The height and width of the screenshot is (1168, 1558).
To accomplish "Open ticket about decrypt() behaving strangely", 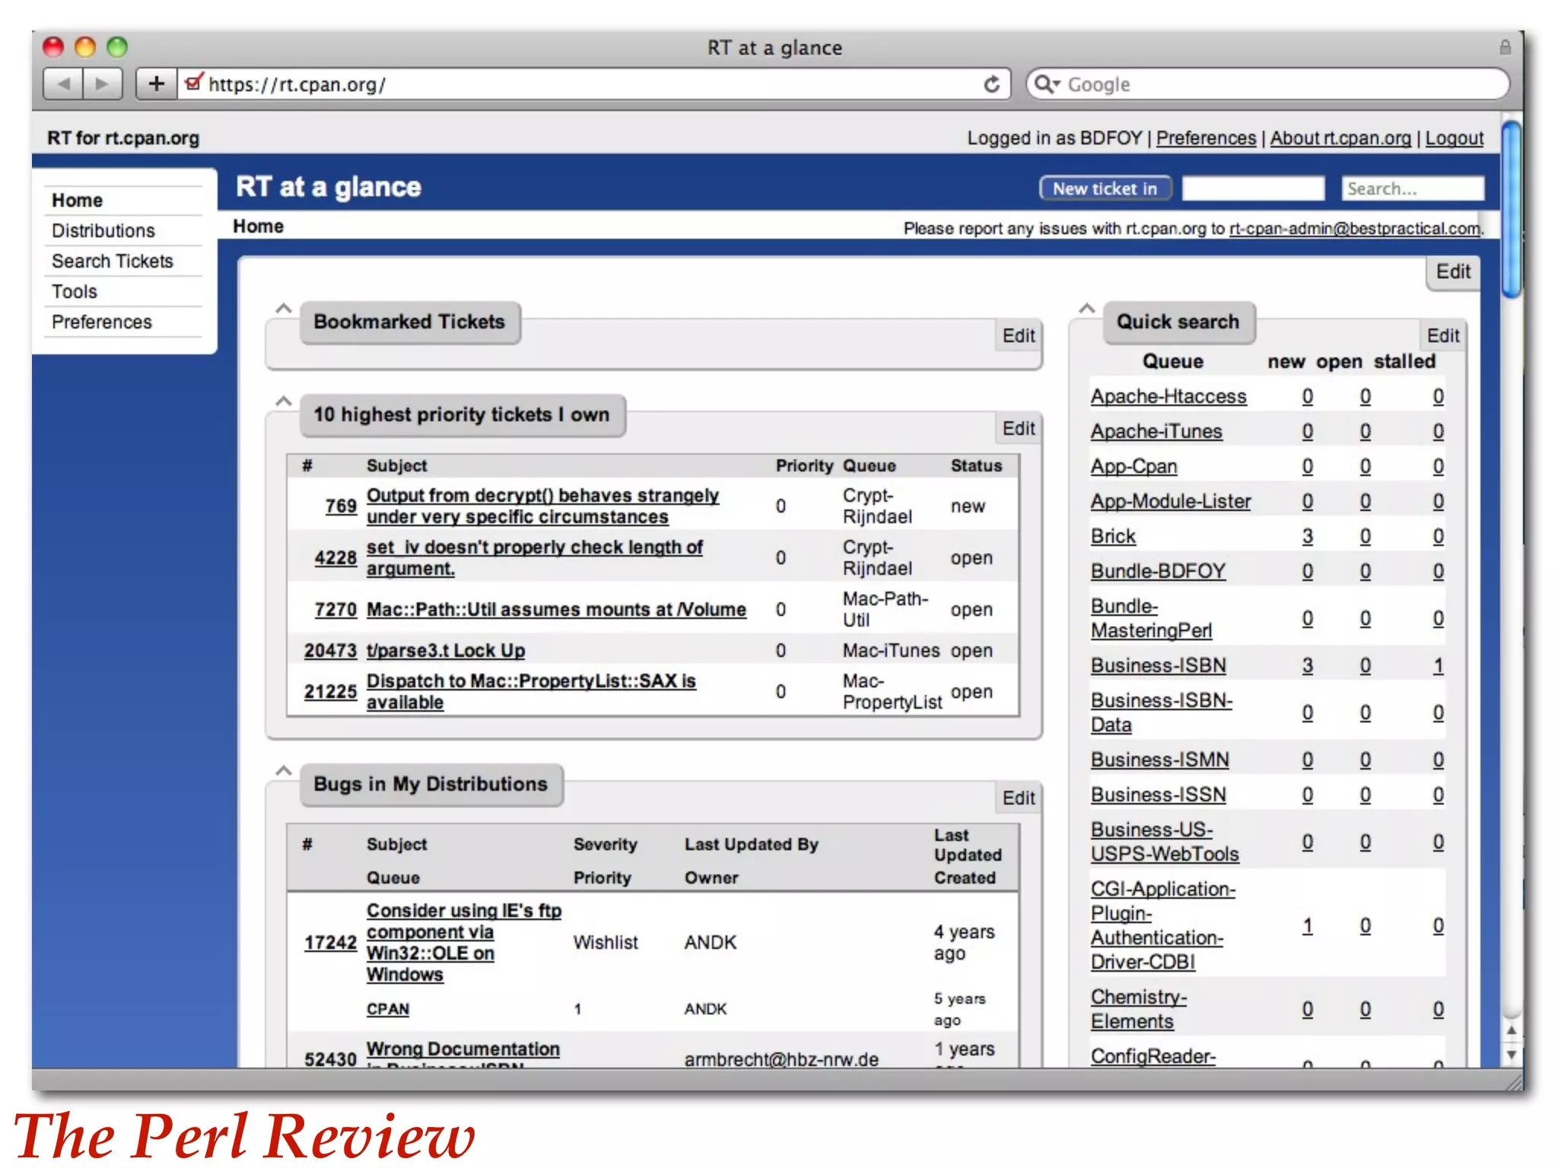I will click(542, 506).
